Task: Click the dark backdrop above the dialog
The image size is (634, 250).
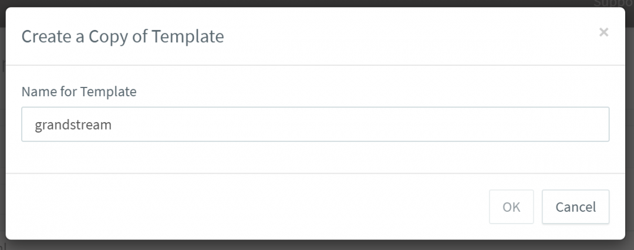Action: point(294,3)
